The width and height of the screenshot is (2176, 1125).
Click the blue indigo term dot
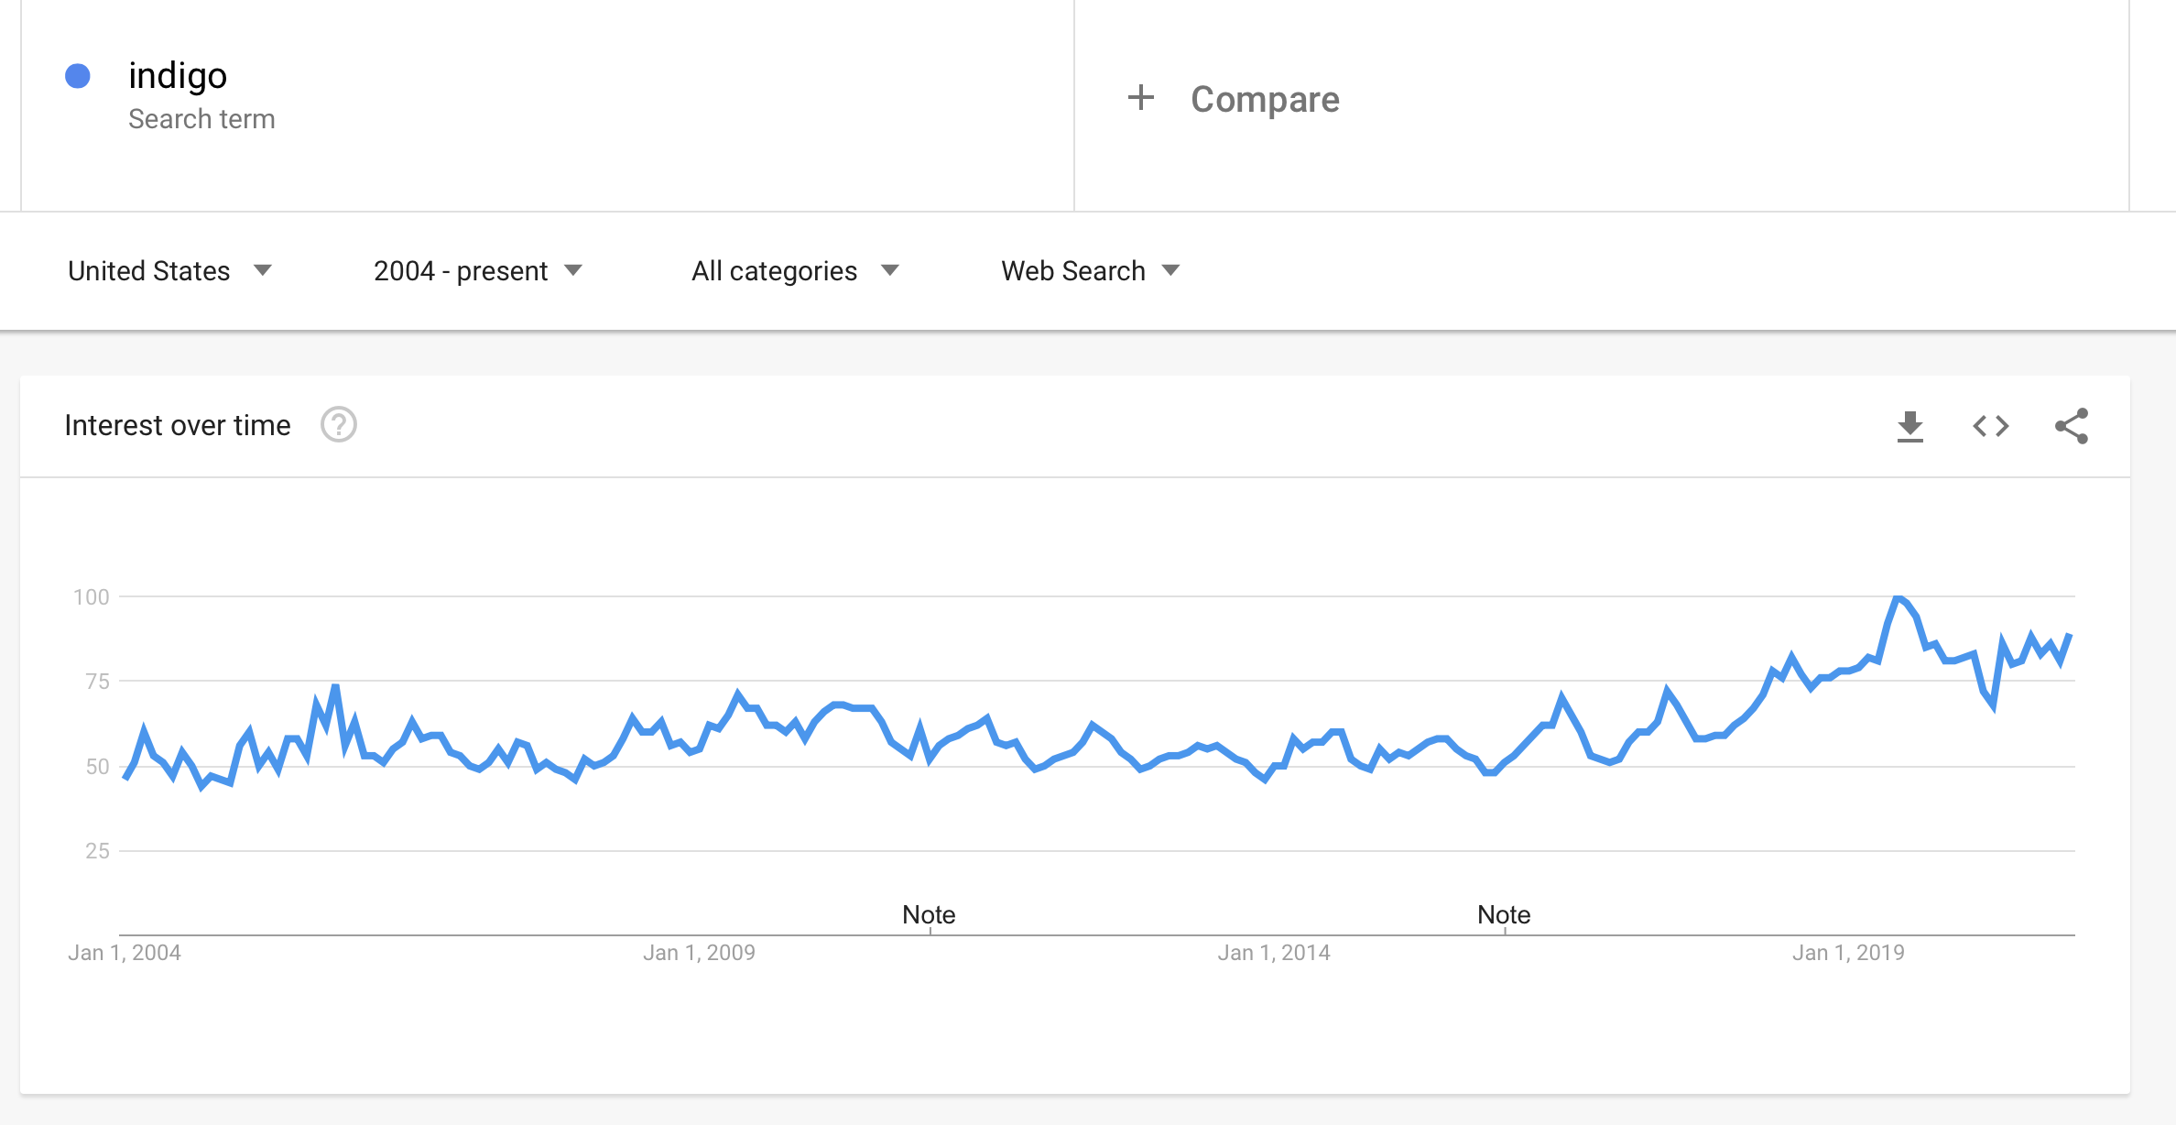point(78,76)
